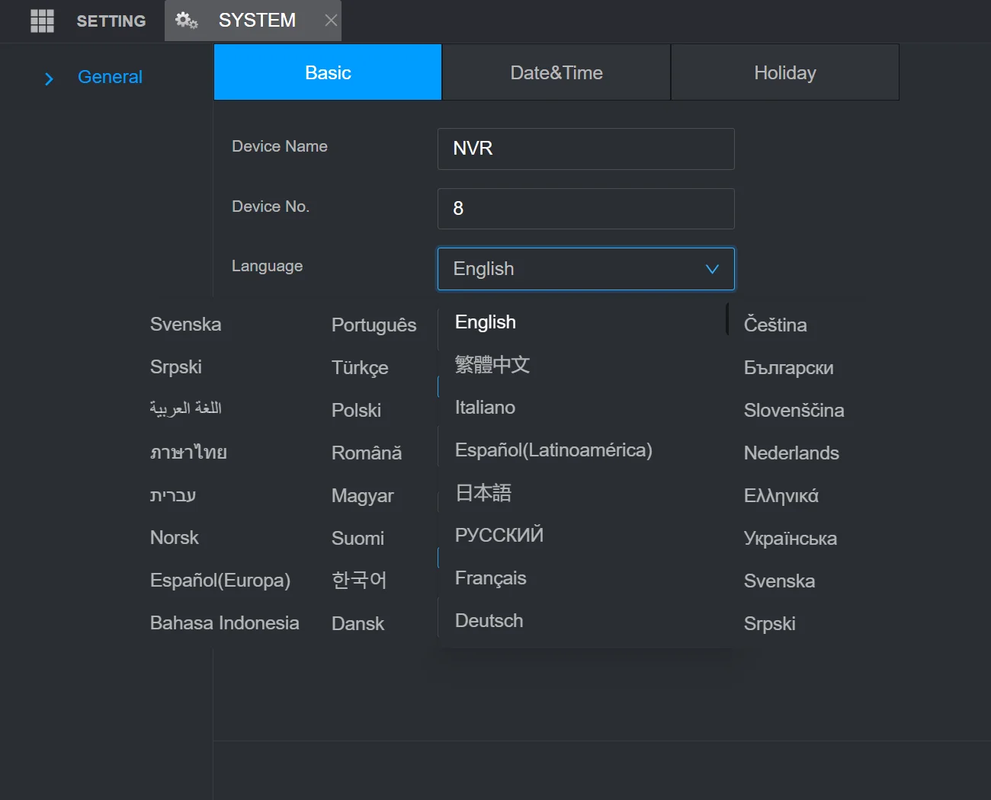Select Deutsch as the language

pos(489,620)
